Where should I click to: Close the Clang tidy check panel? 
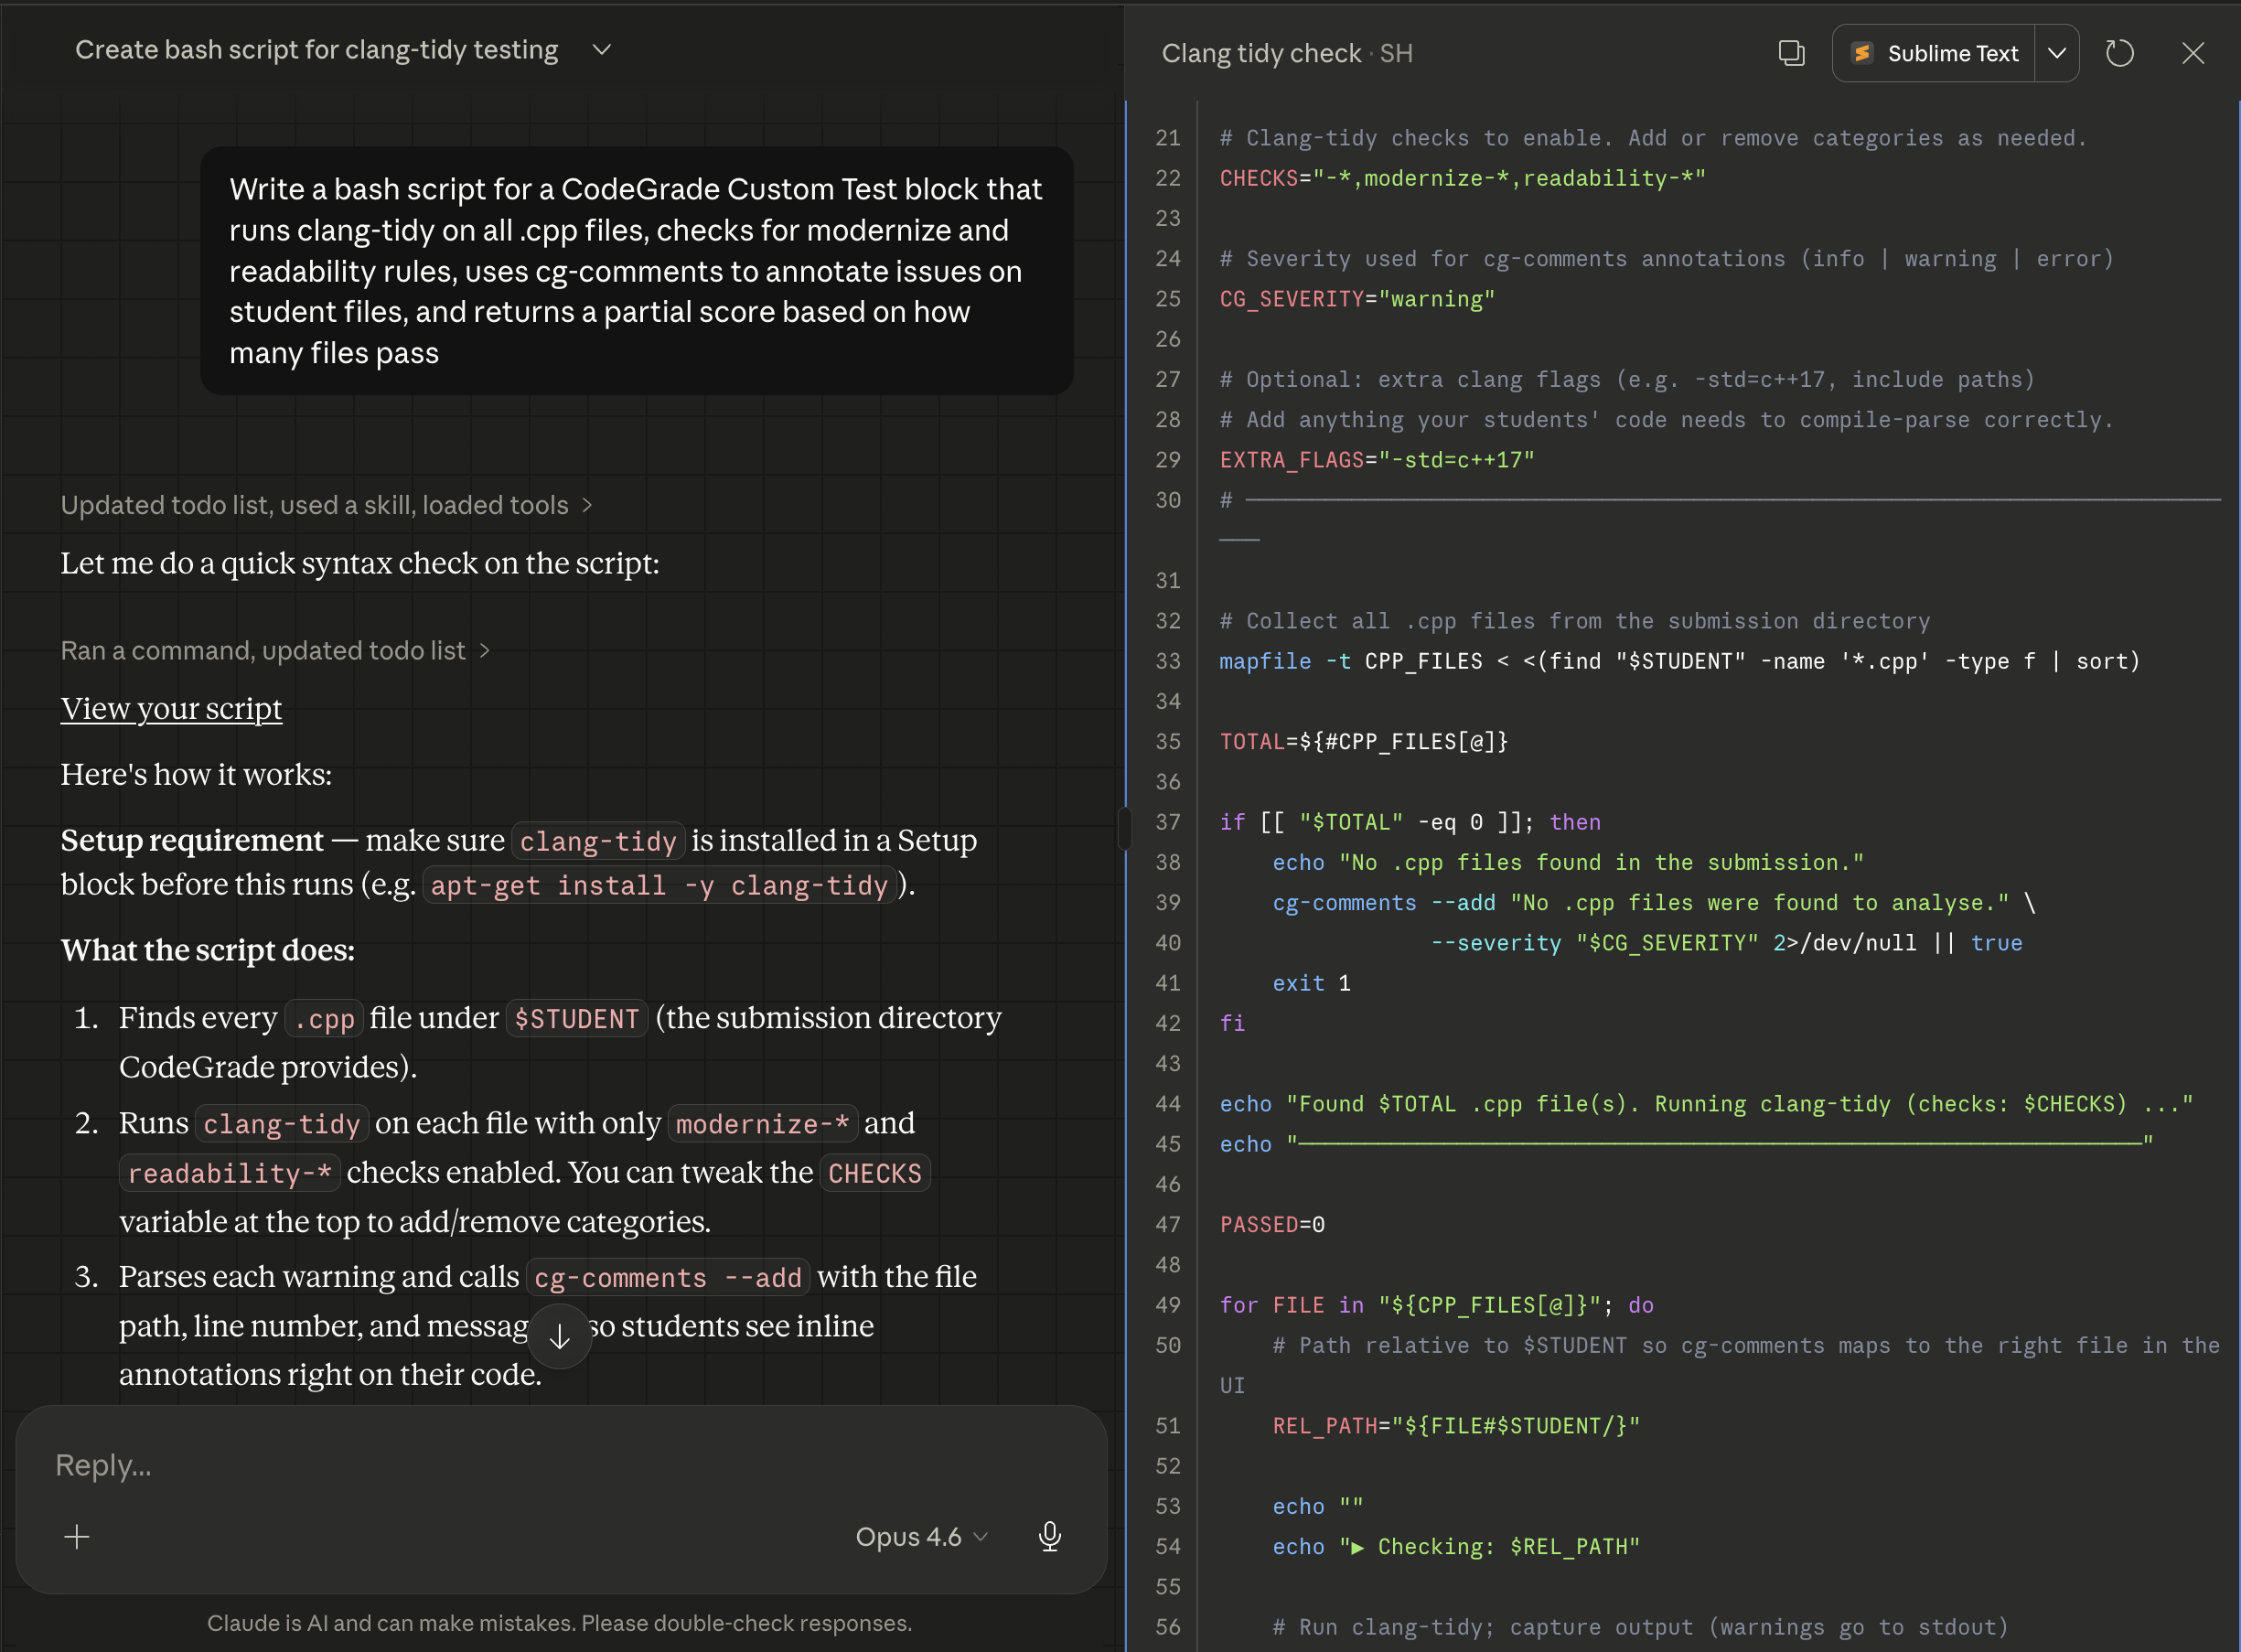pyautogui.click(x=2192, y=53)
